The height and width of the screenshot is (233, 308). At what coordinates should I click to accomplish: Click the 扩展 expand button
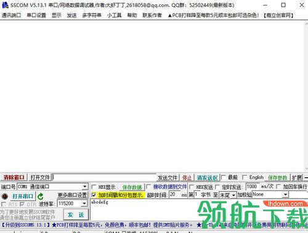pos(297,178)
